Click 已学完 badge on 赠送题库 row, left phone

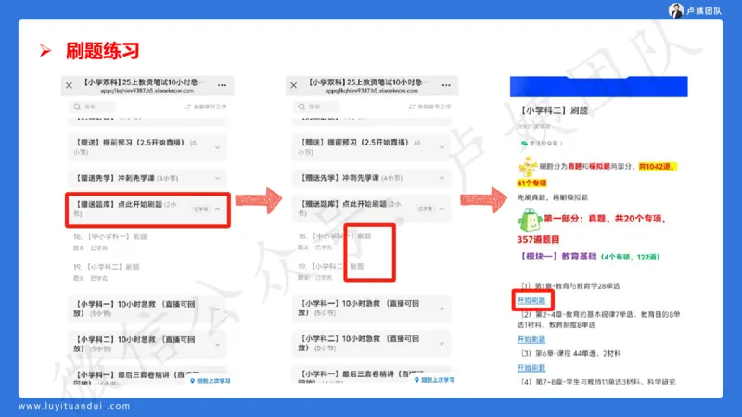200,209
